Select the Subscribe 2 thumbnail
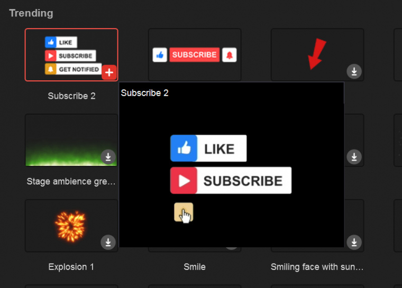Image resolution: width=402 pixels, height=288 pixels. [71, 55]
